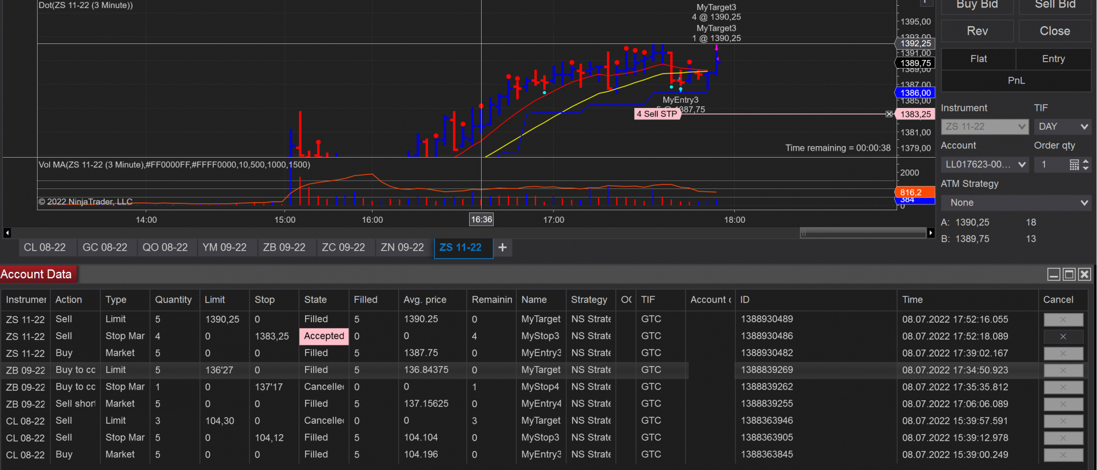Click cancel X for order ID 1388363845
Viewport: 1097px width, 470px height.
[x=1063, y=455]
